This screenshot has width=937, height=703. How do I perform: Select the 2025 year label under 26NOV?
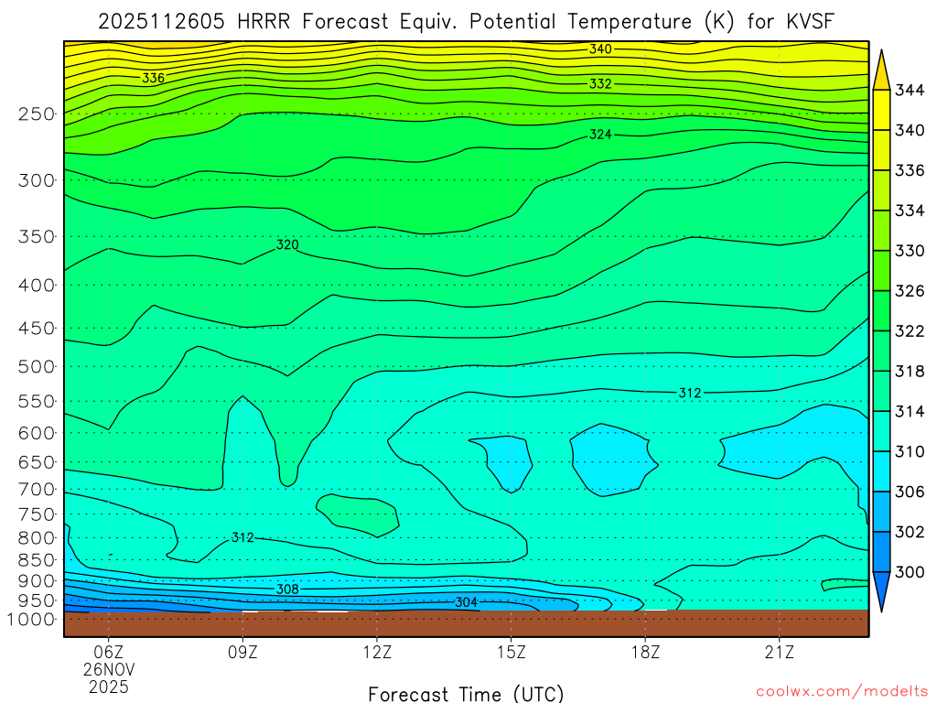[108, 687]
